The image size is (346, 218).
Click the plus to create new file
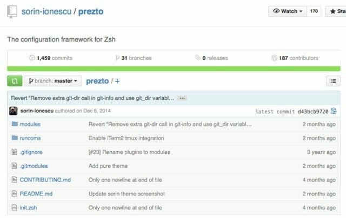[117, 81]
